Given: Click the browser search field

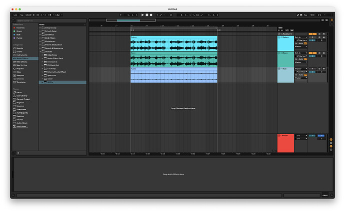Looking at the screenshot, I should click(51, 20).
